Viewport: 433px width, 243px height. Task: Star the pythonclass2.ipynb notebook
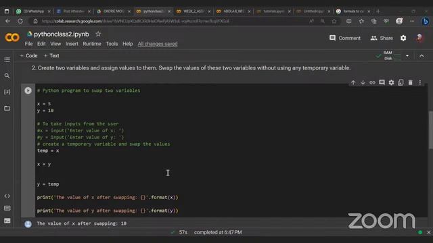click(x=98, y=34)
